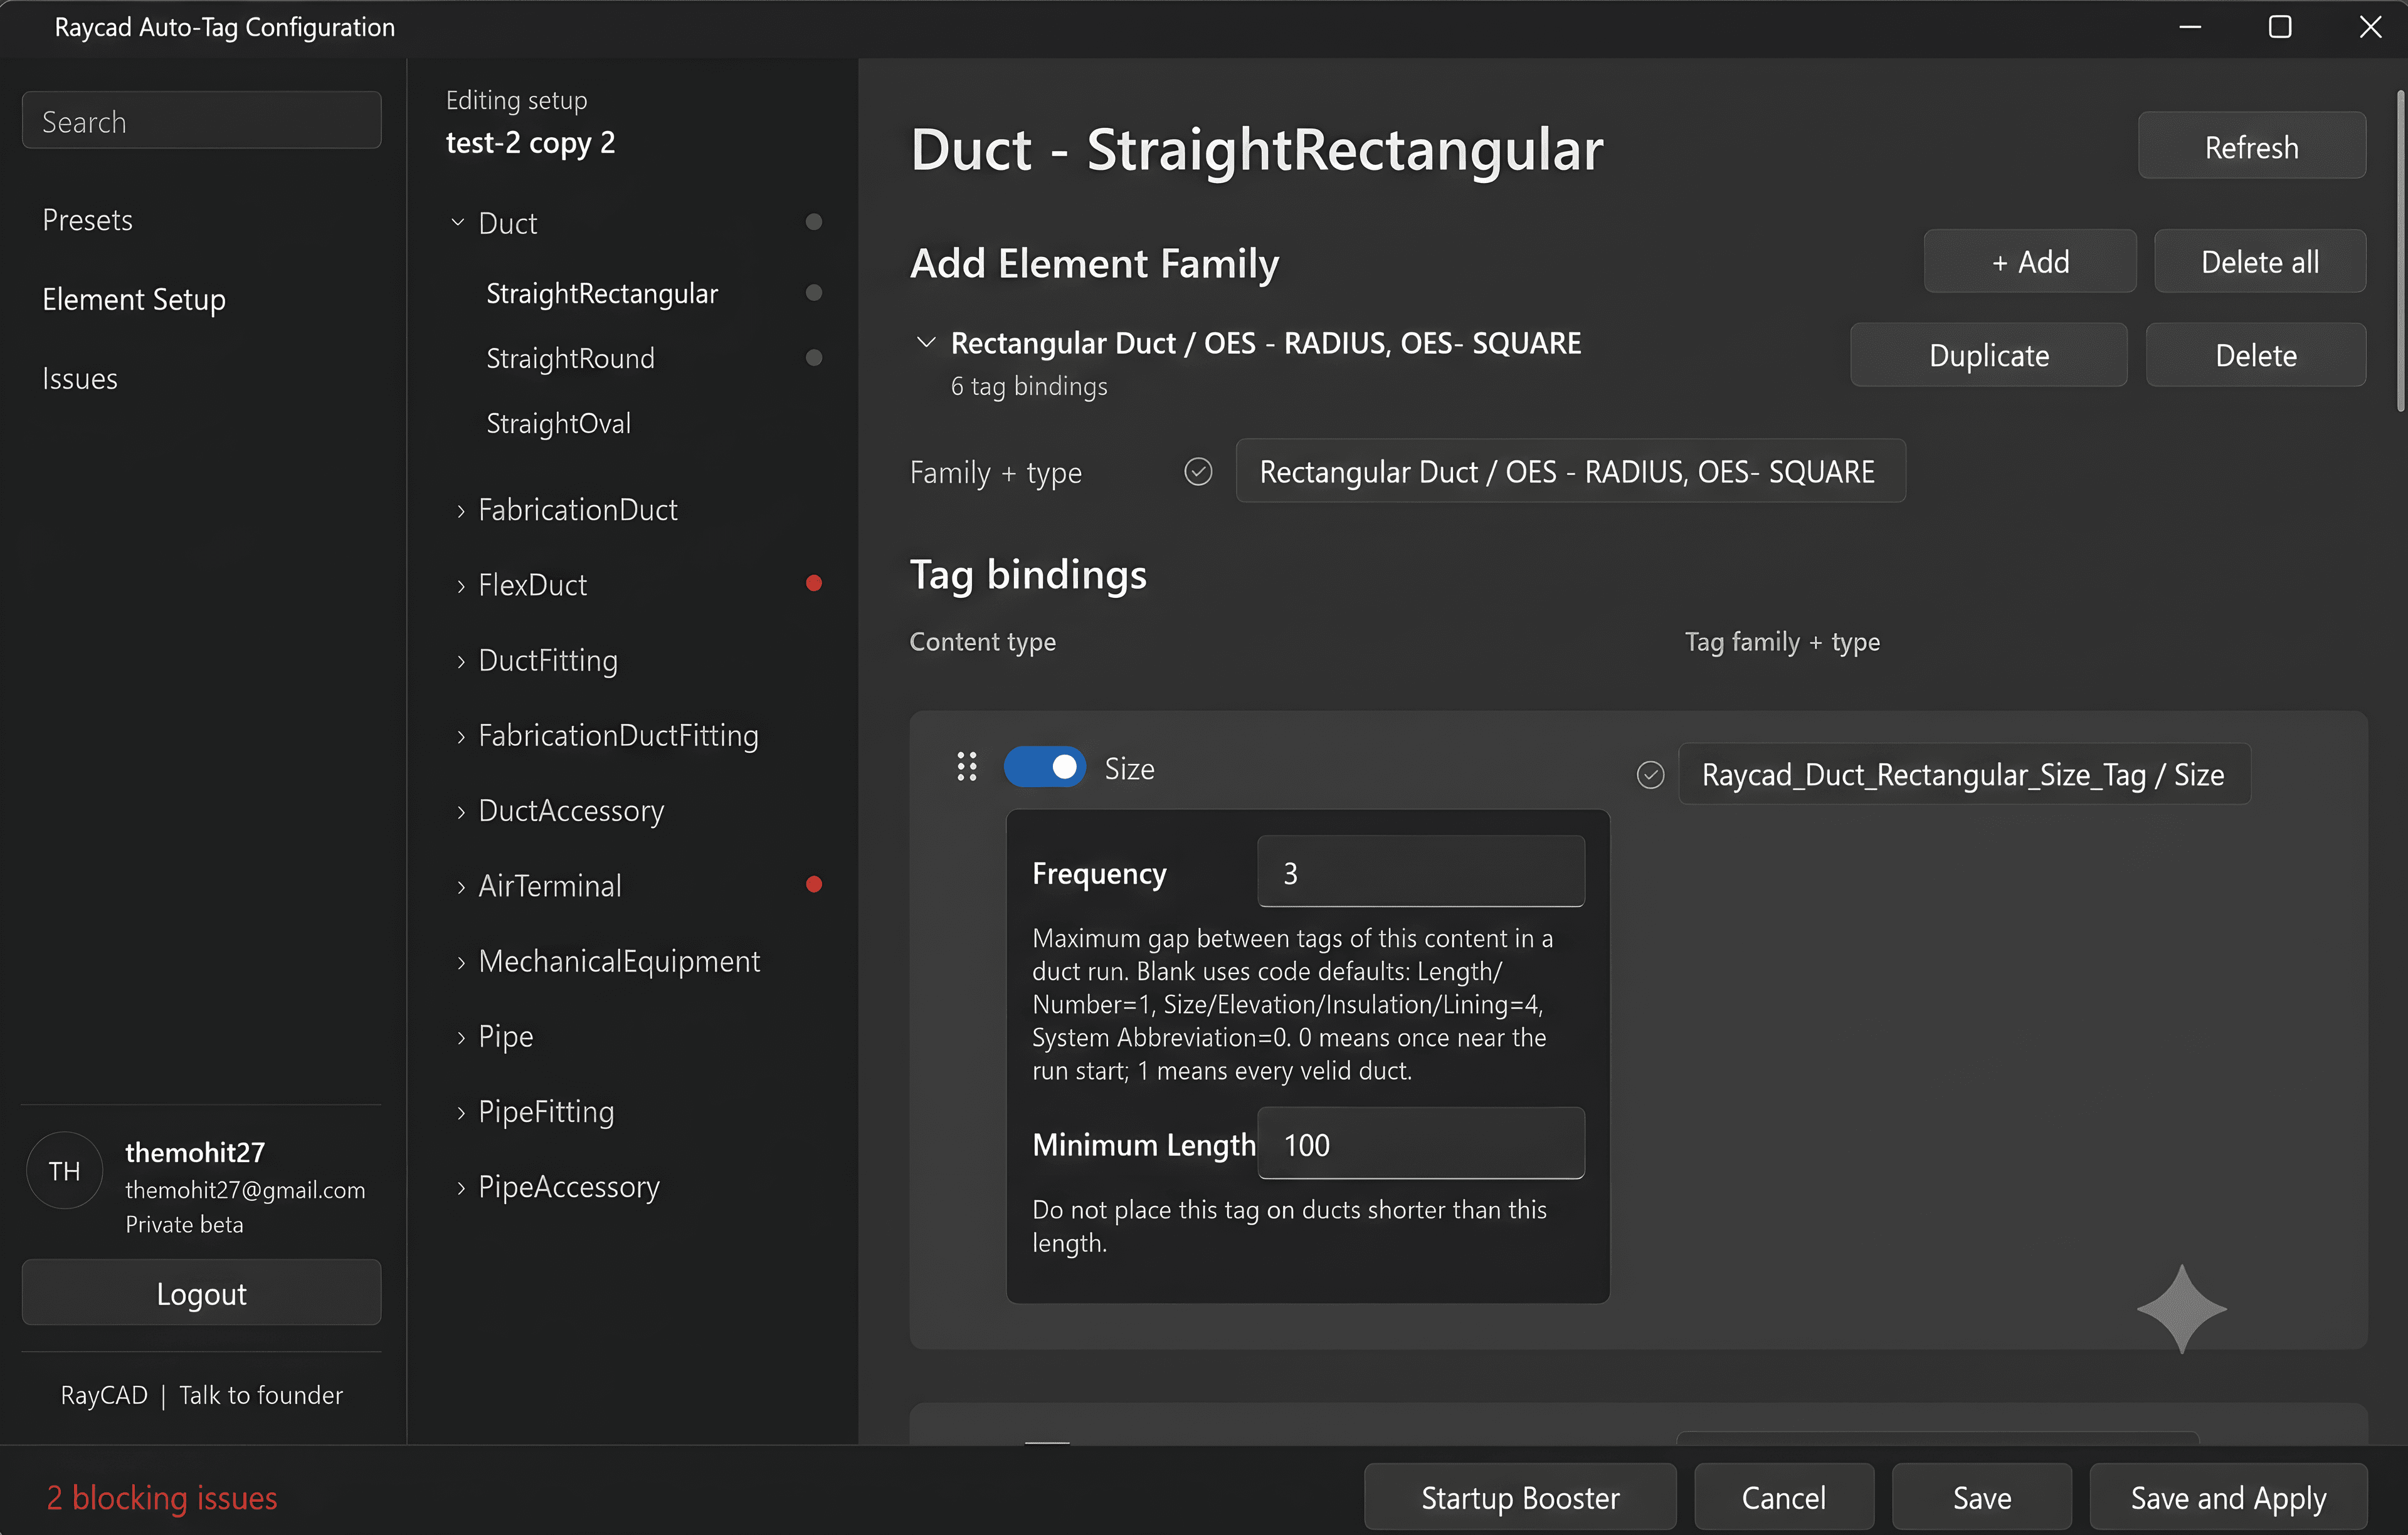Image resolution: width=2408 pixels, height=1535 pixels.
Task: Click the themohit27@gmail.com email text
Action: click(x=245, y=1189)
